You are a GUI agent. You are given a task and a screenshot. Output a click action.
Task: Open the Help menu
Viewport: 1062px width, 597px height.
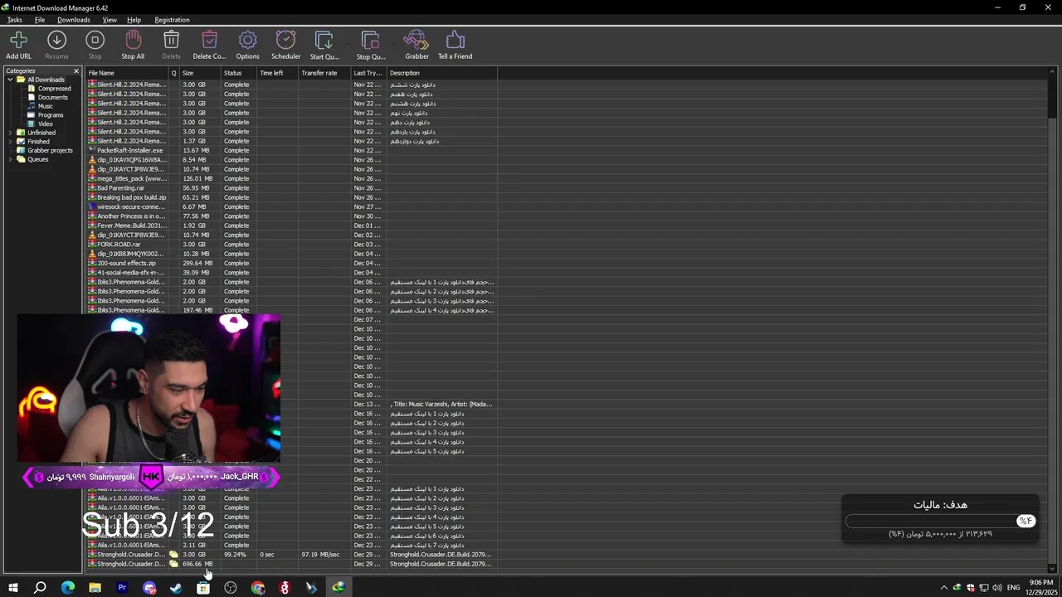pos(134,20)
